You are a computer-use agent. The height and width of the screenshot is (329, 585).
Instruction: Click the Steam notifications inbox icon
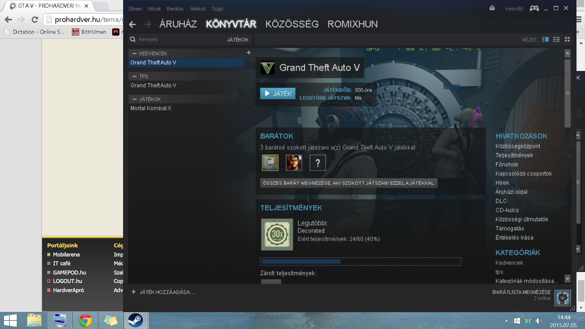[x=492, y=8]
